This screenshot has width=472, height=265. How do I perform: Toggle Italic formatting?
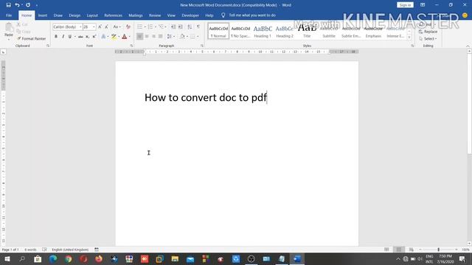coord(63,37)
